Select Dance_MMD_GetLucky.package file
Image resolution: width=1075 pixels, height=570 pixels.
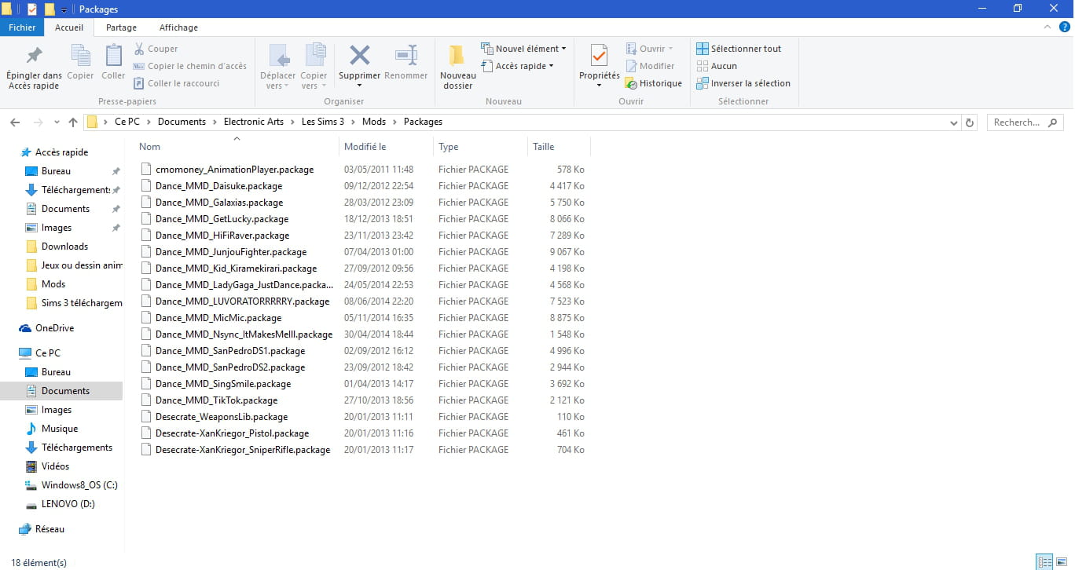pos(222,219)
